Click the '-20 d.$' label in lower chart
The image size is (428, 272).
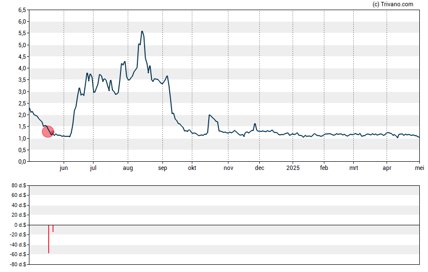click(x=18, y=234)
